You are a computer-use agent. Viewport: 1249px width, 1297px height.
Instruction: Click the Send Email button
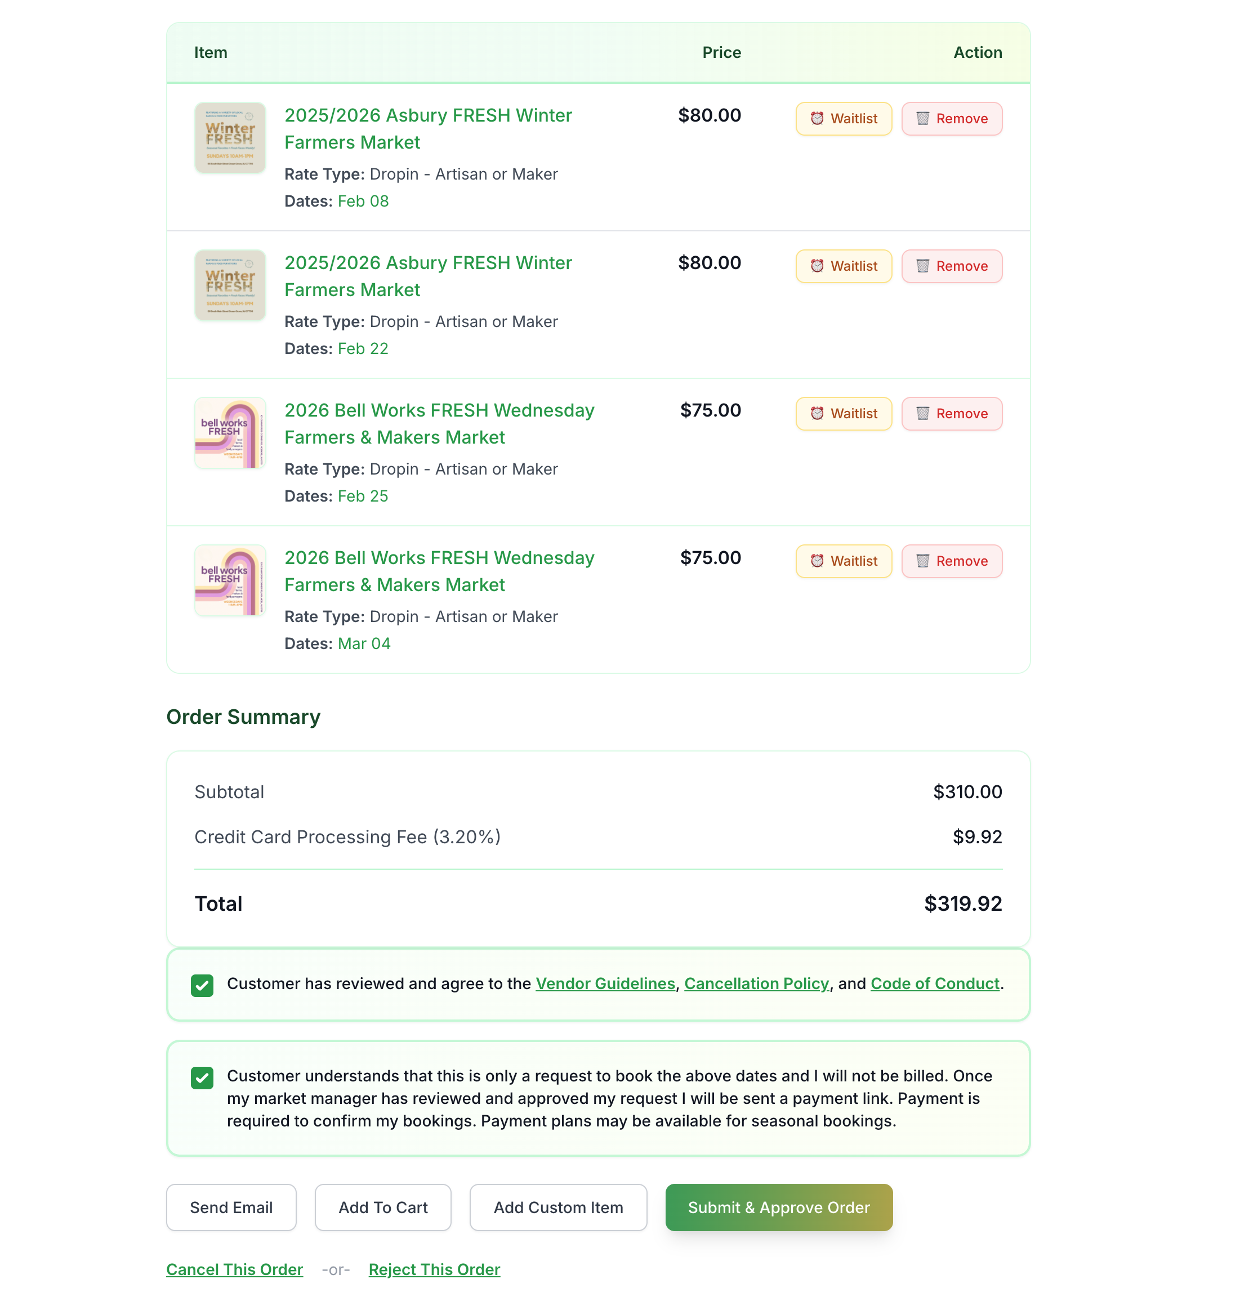point(231,1207)
